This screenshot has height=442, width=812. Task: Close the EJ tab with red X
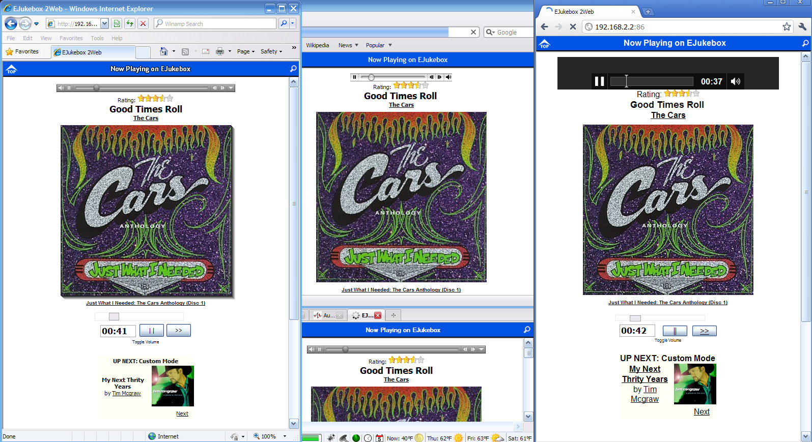[378, 315]
